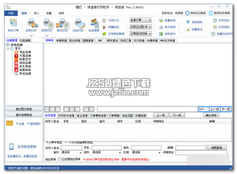Select 其他店铺 shop entry
Image resolution: width=237 pixels, height=174 pixels.
tap(23, 74)
